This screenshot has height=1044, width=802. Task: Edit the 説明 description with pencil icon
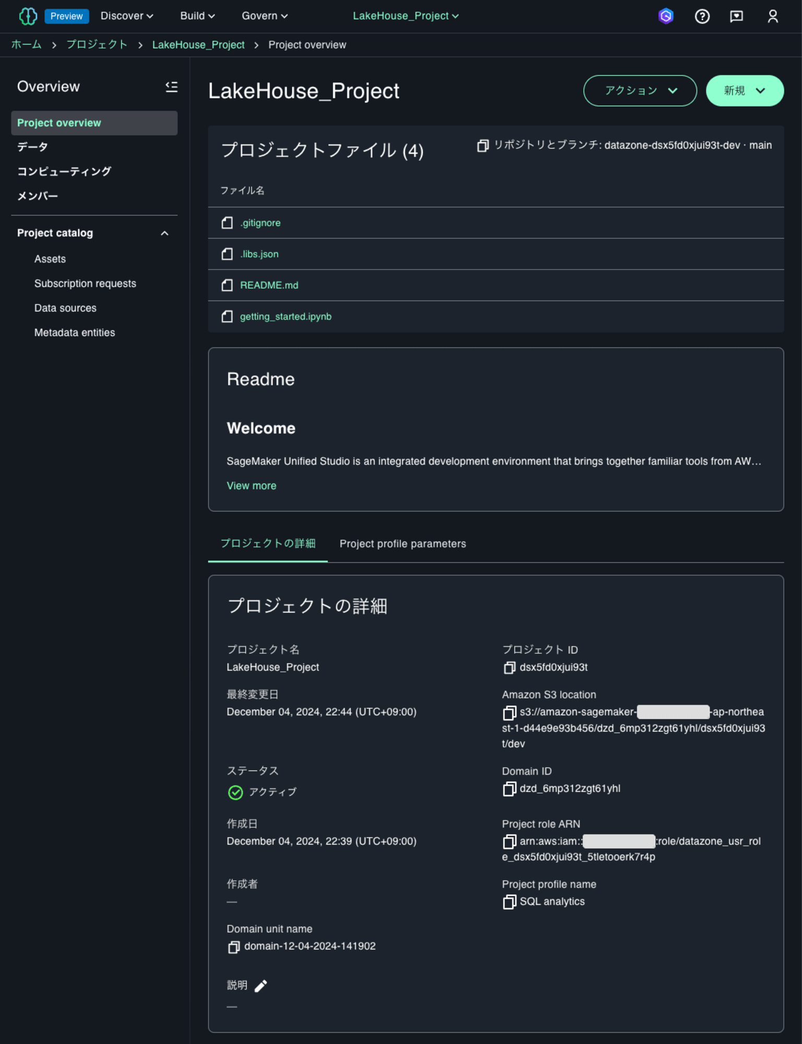click(261, 986)
